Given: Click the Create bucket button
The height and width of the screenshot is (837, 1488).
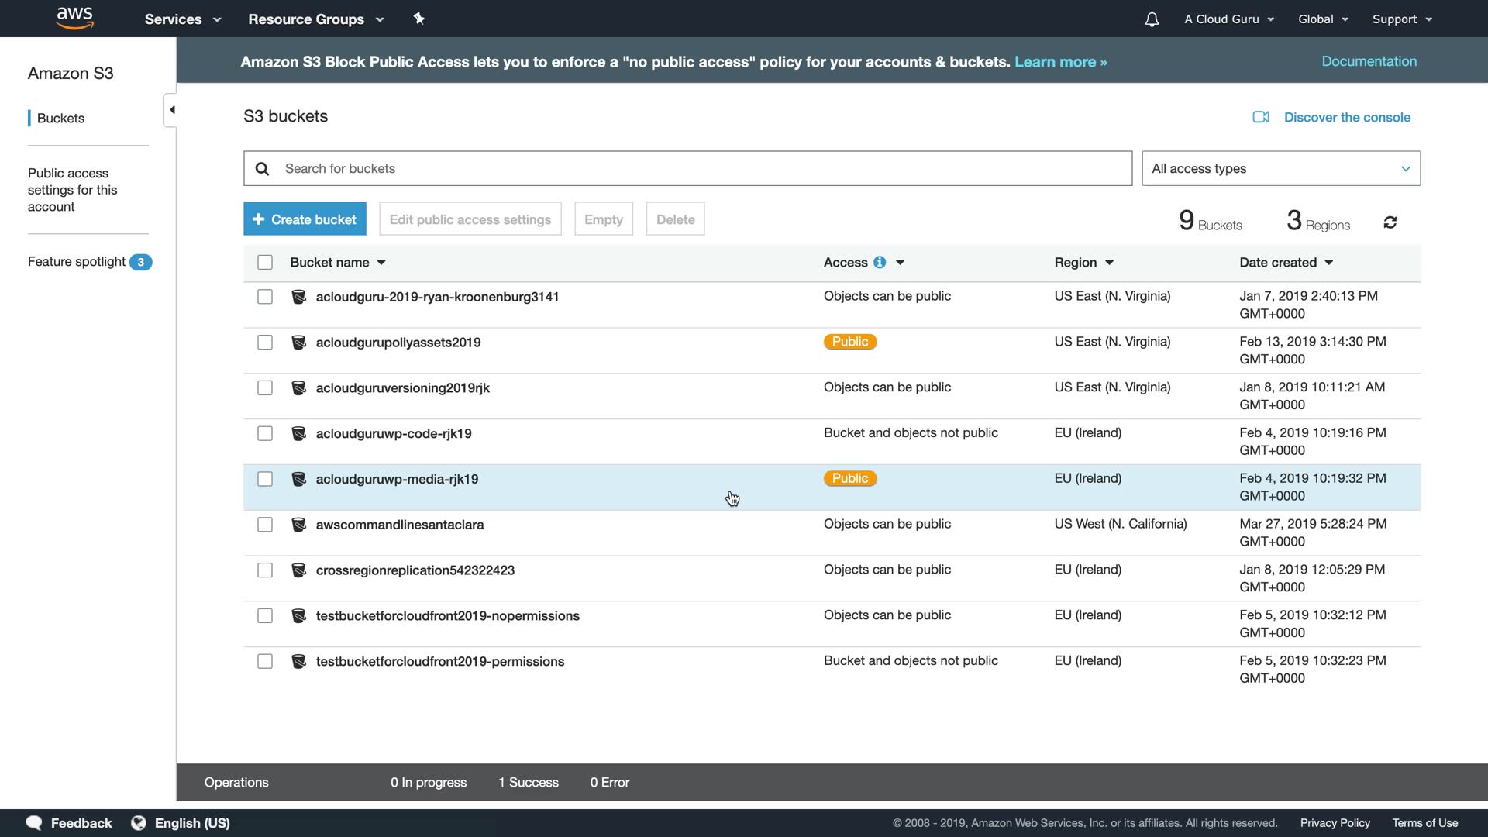Looking at the screenshot, I should [305, 219].
